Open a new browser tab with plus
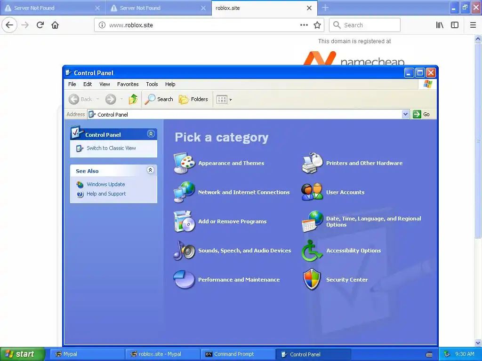The width and height of the screenshot is (482, 361). tap(325, 8)
